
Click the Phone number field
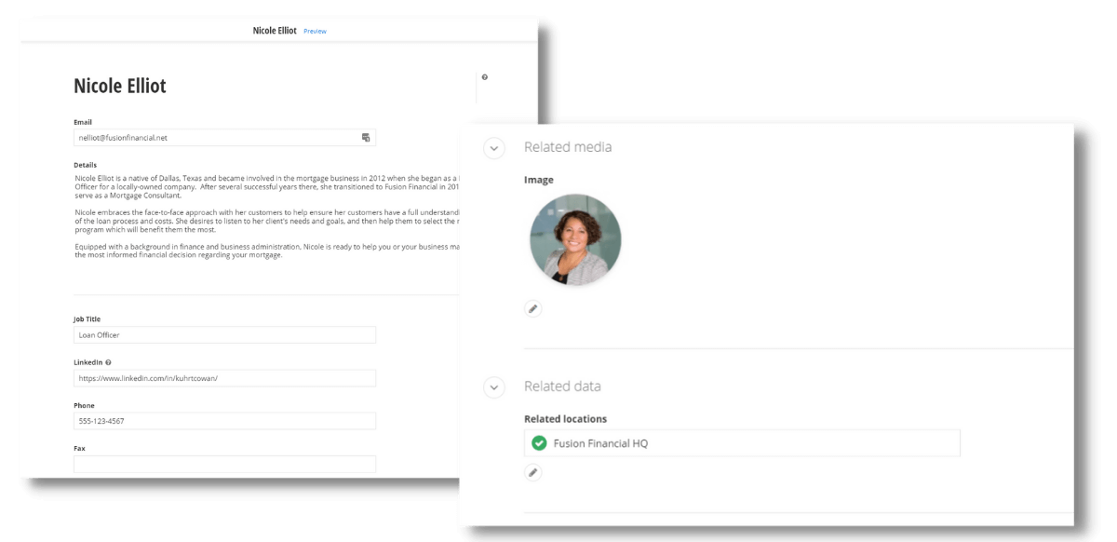224,421
